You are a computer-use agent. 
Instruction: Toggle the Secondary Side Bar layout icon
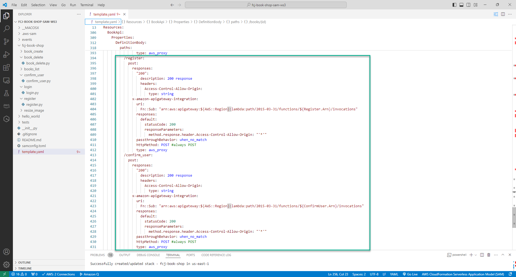click(468, 5)
